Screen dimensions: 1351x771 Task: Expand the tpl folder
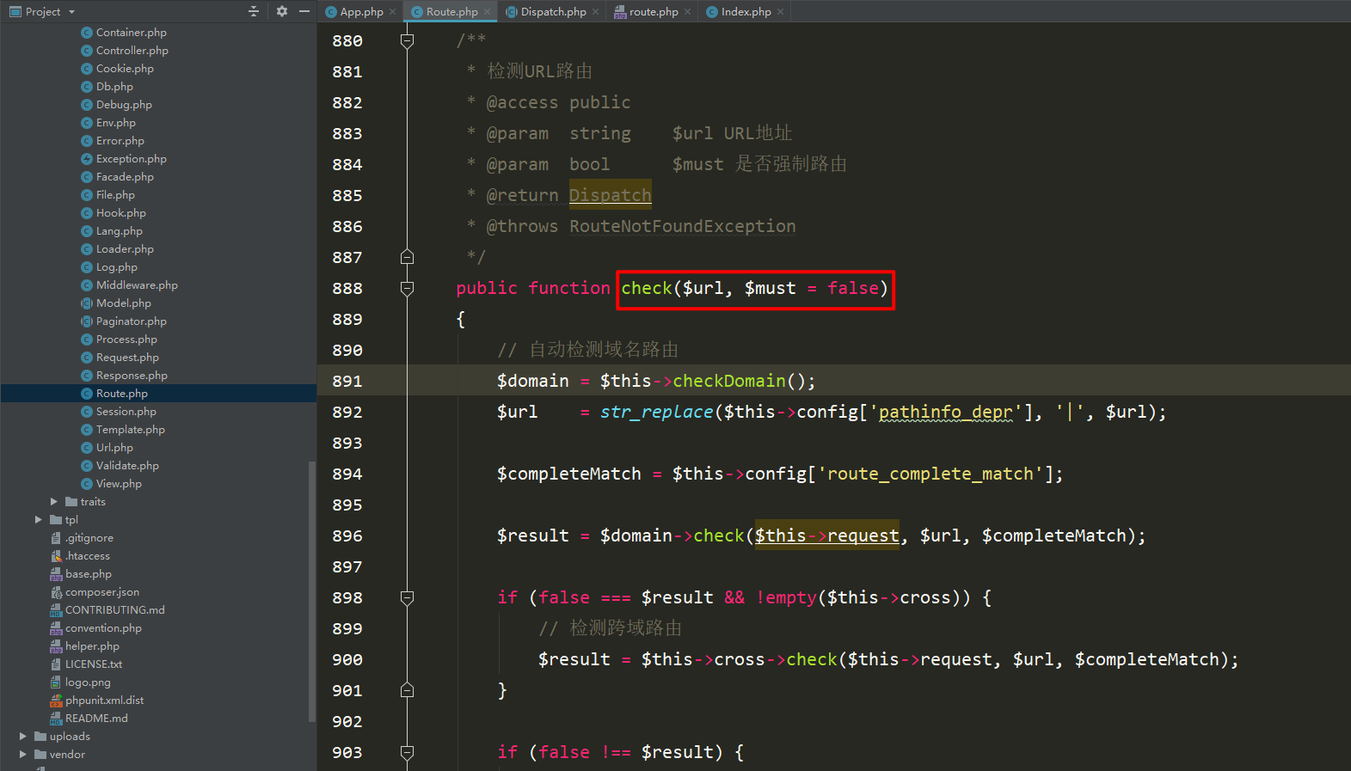38,520
